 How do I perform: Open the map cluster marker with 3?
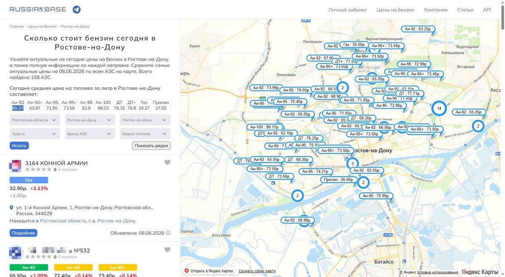tap(352, 164)
